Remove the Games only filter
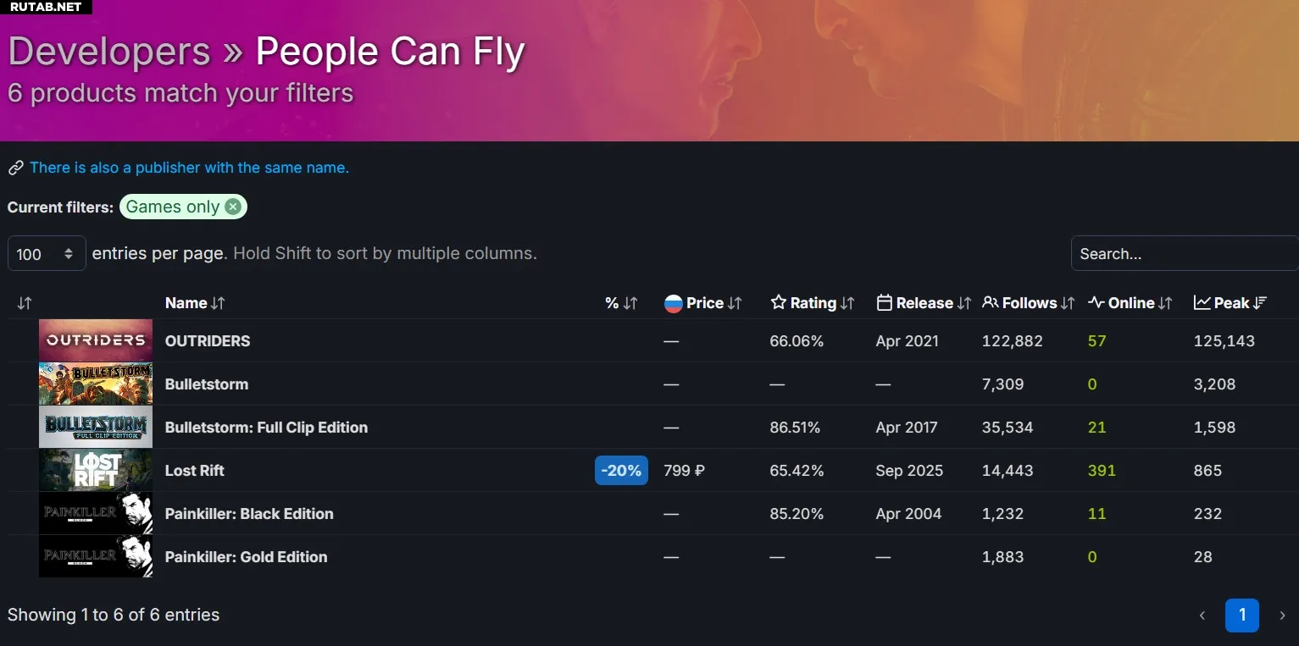Image resolution: width=1299 pixels, height=646 pixels. pyautogui.click(x=233, y=207)
